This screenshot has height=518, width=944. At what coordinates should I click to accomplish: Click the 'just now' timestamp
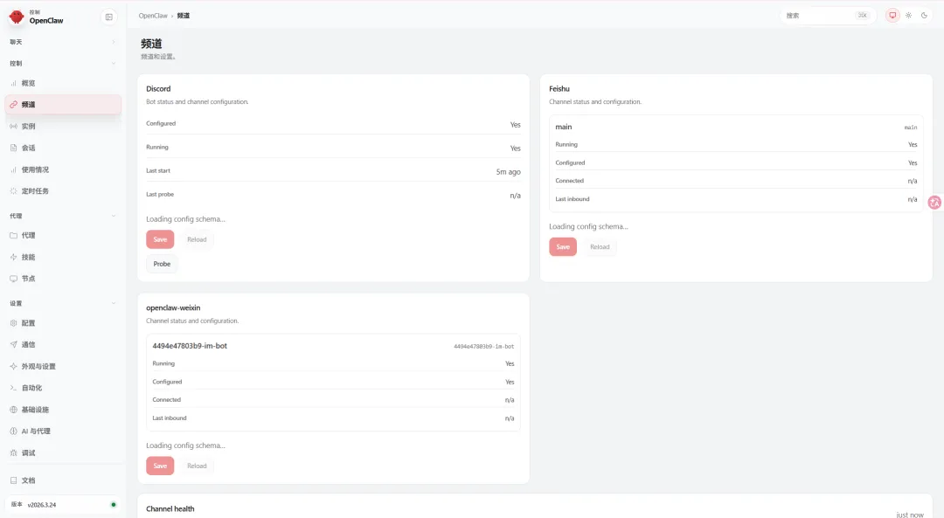(x=910, y=515)
